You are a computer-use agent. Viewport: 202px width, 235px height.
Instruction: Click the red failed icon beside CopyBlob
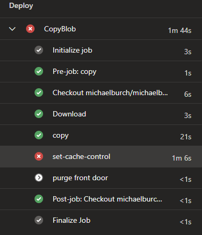30,29
